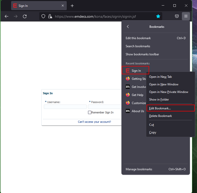
Task: Click the Getting Started bookmark Firefox icon
Action: [x=128, y=79]
